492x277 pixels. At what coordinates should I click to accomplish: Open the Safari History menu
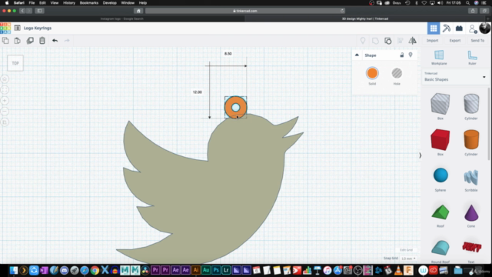pyautogui.click(x=69, y=3)
